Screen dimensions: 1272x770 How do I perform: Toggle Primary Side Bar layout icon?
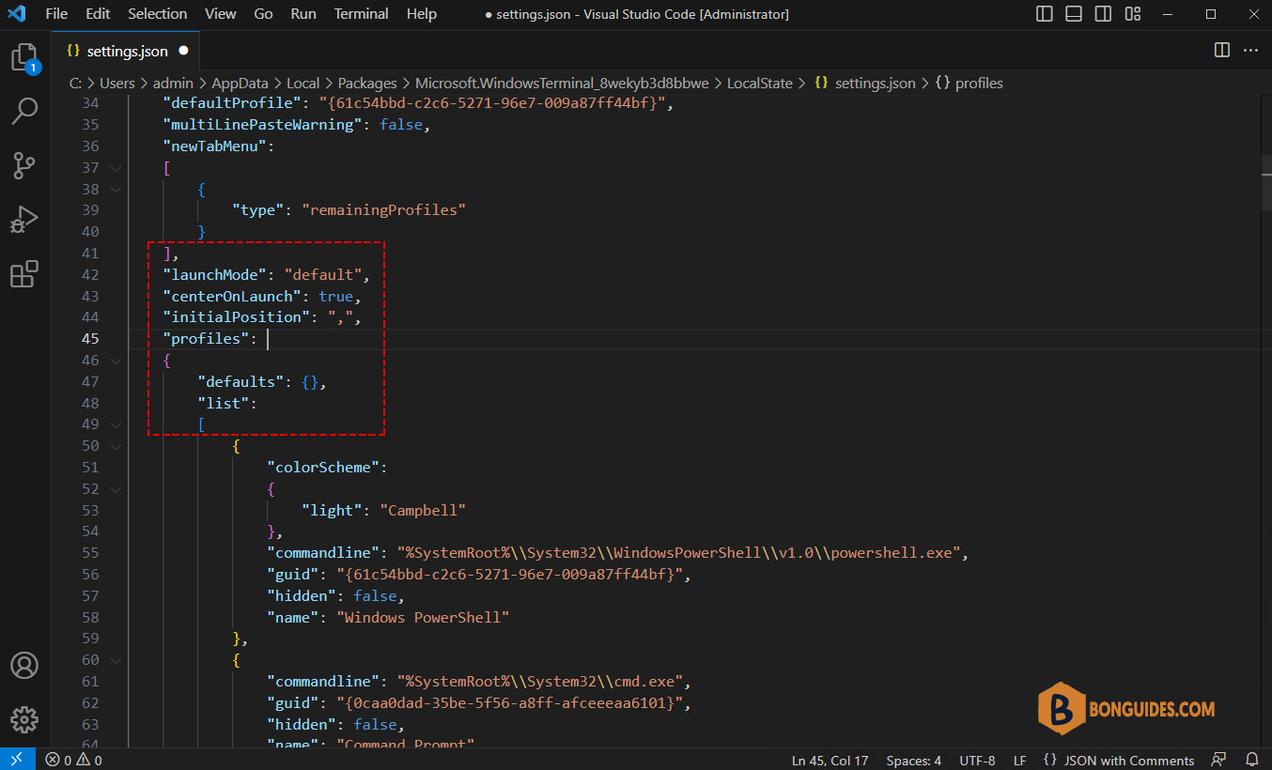tap(1045, 14)
